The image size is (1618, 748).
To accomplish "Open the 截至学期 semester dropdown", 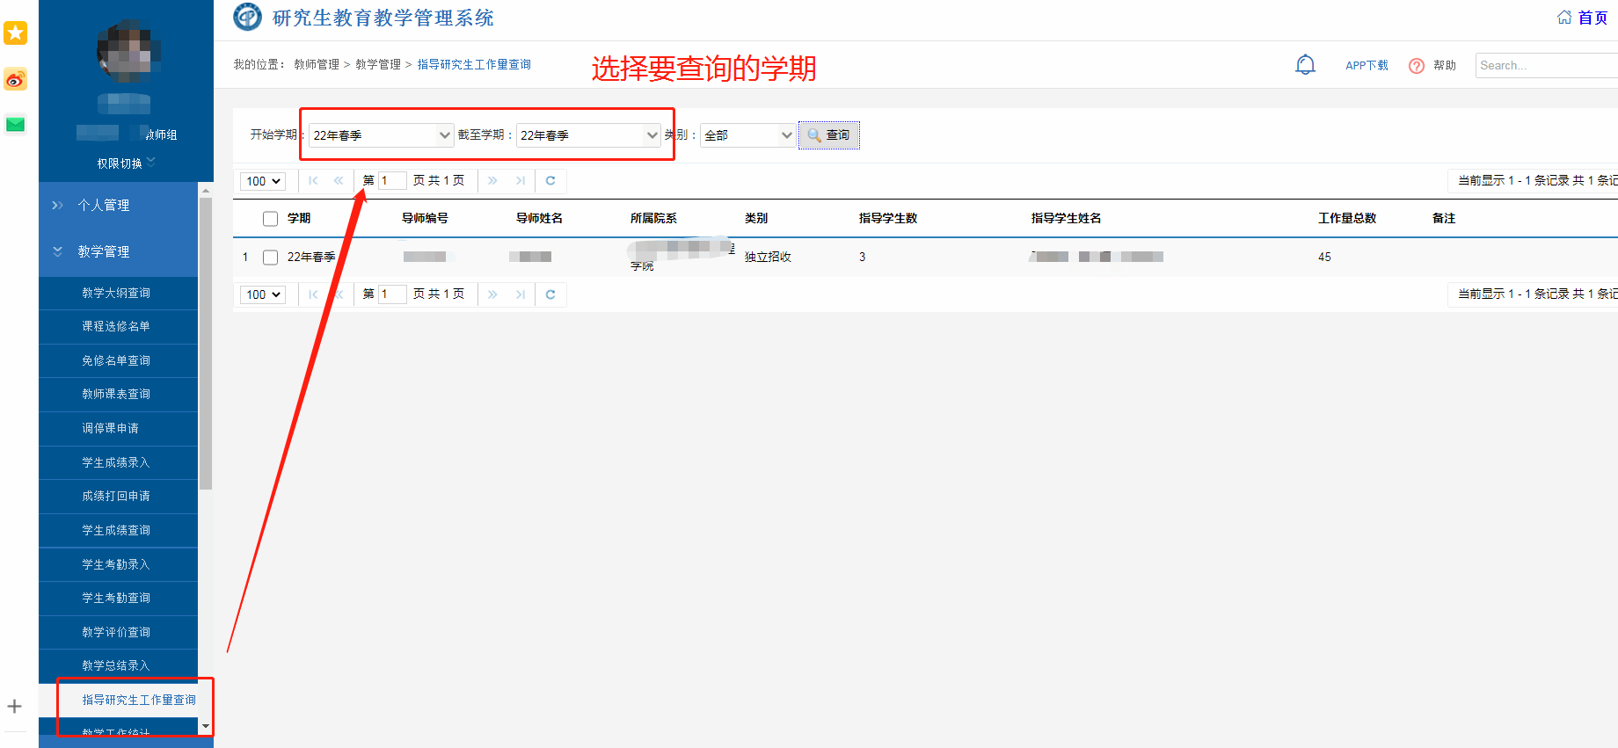I will (588, 135).
